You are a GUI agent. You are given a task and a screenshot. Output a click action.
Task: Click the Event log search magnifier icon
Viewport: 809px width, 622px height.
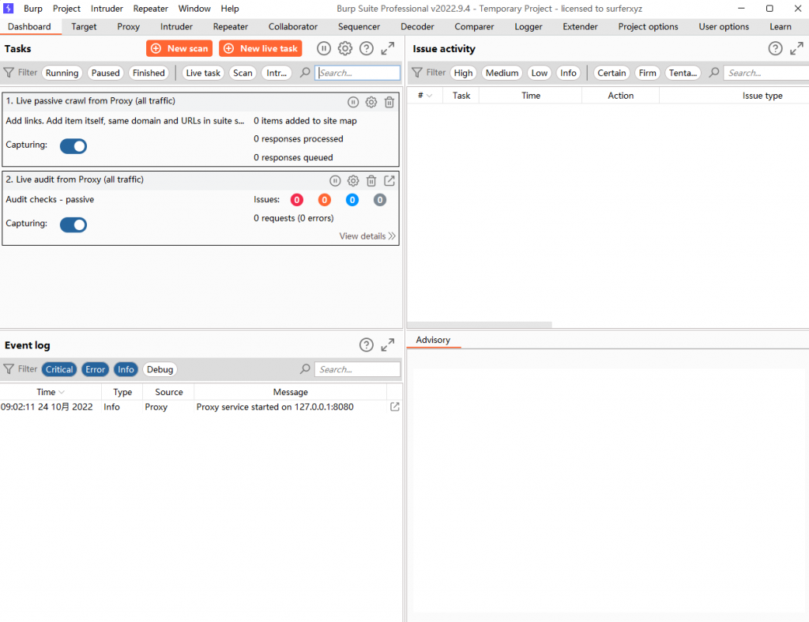coord(305,369)
